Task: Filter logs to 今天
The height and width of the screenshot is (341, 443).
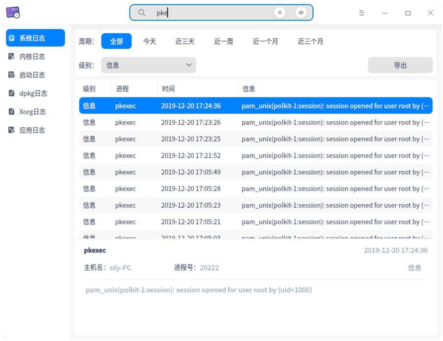Action: pos(149,41)
